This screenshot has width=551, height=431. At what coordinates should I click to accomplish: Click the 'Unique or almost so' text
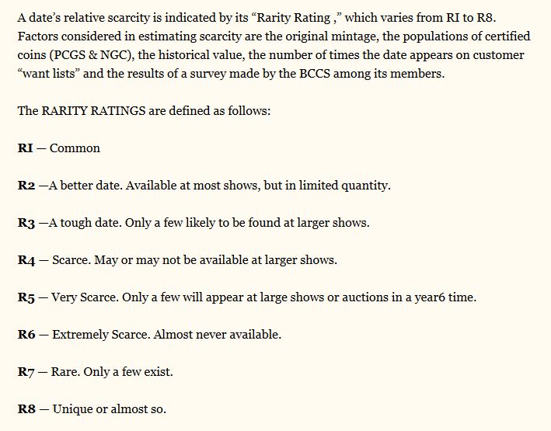click(x=109, y=409)
